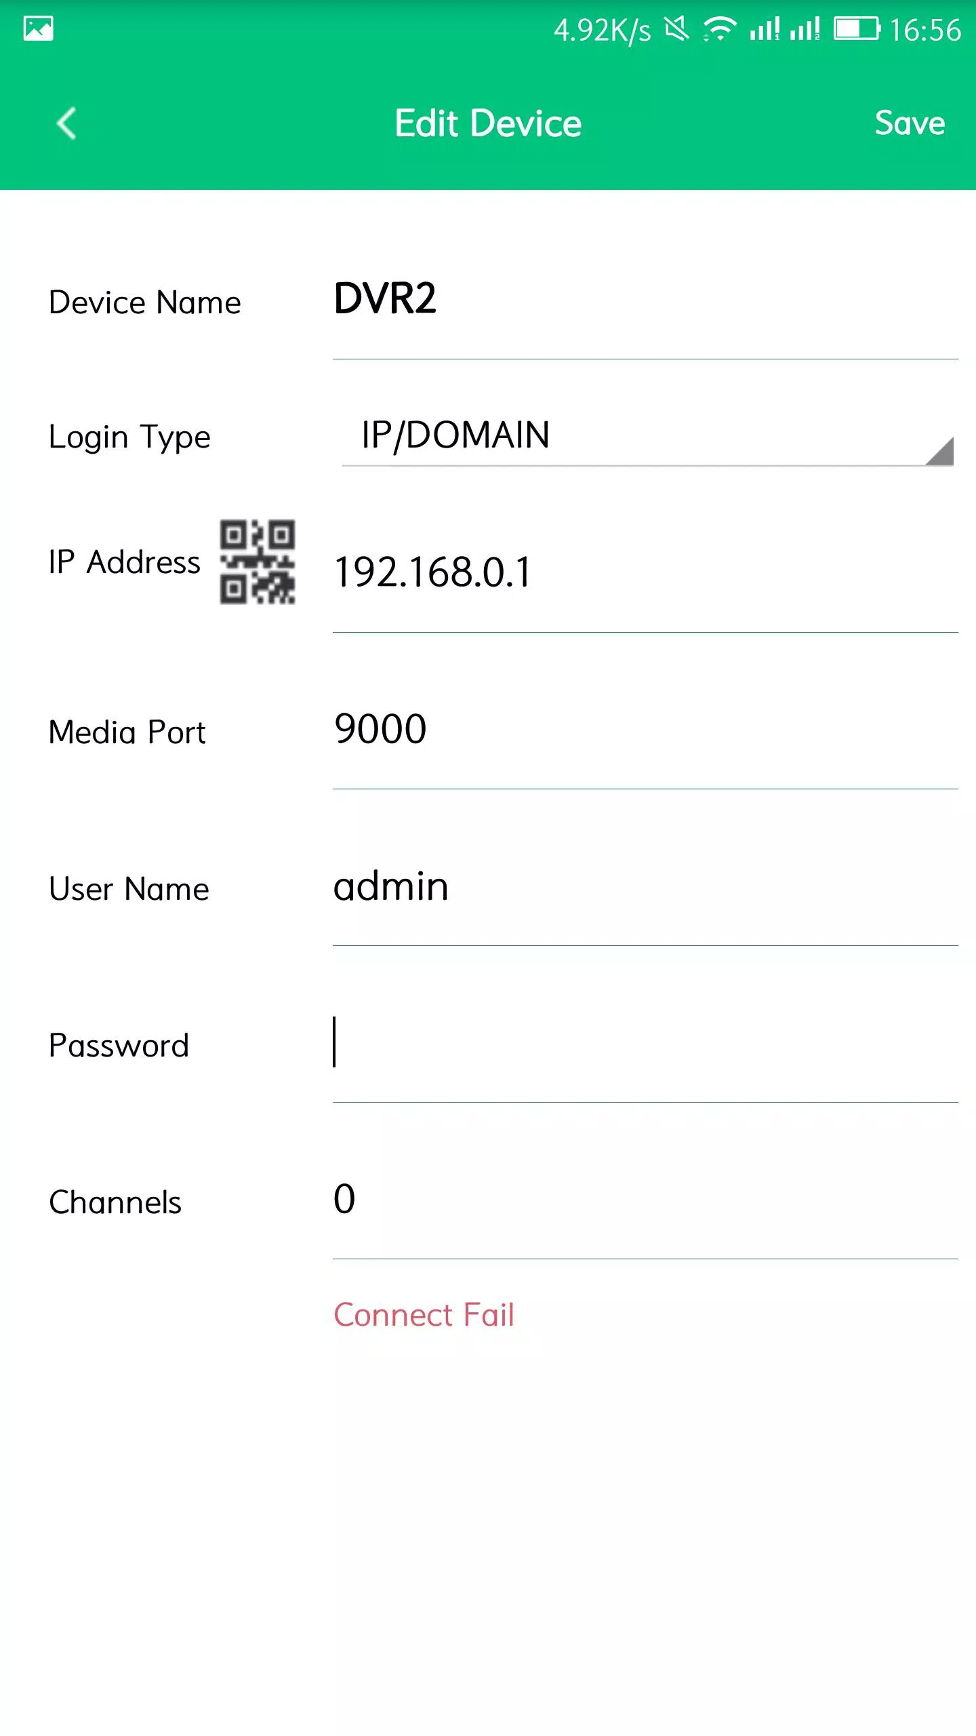Tap the second SIM signal strength icon

[x=805, y=29]
